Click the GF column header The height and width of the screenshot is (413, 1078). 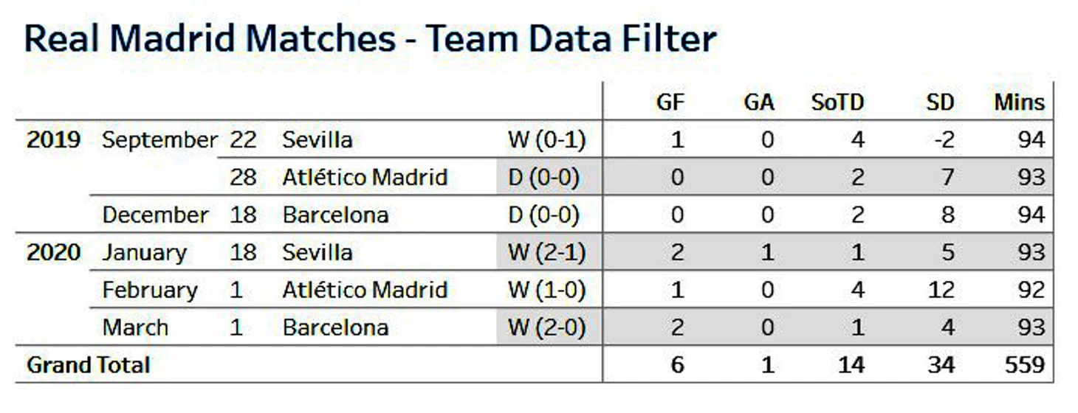click(x=670, y=103)
